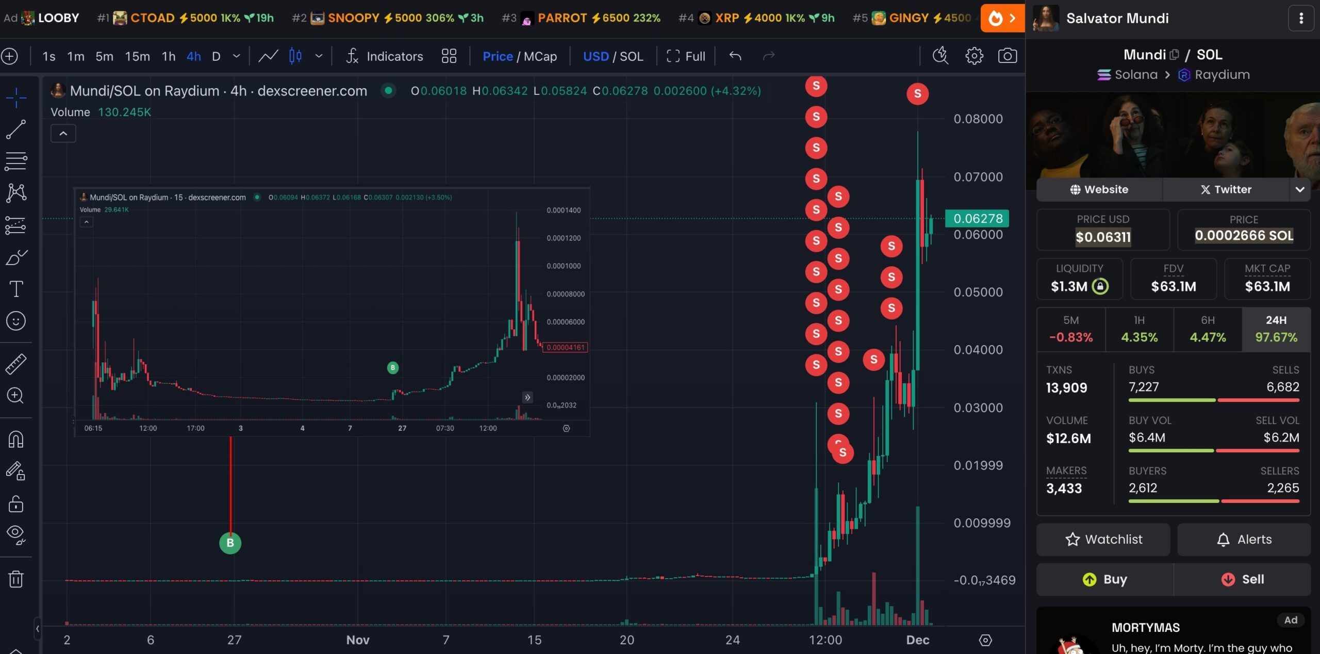Choose the text annotation tool
The height and width of the screenshot is (654, 1320).
[x=16, y=289]
